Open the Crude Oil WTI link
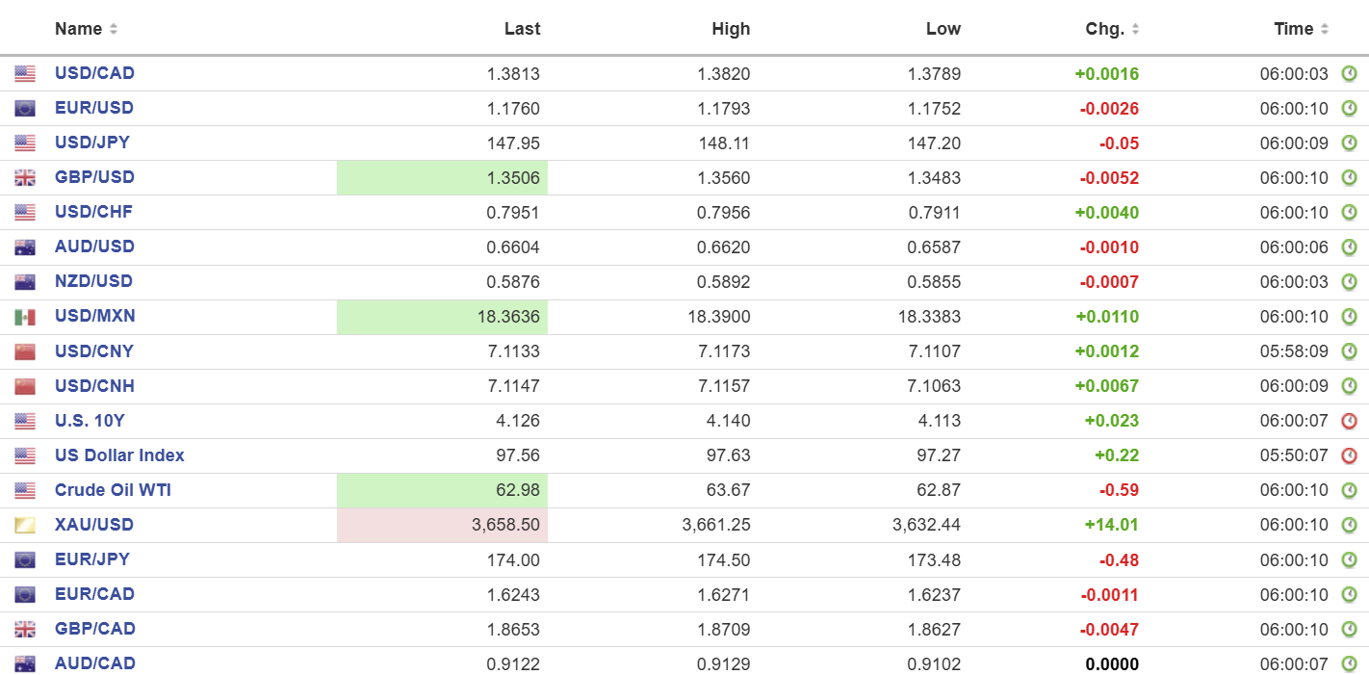1369x675 pixels. [113, 489]
